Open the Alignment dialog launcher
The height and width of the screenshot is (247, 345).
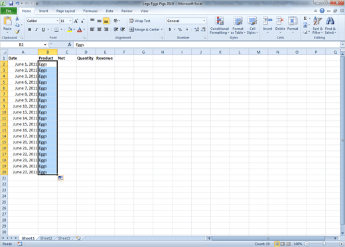click(x=162, y=38)
